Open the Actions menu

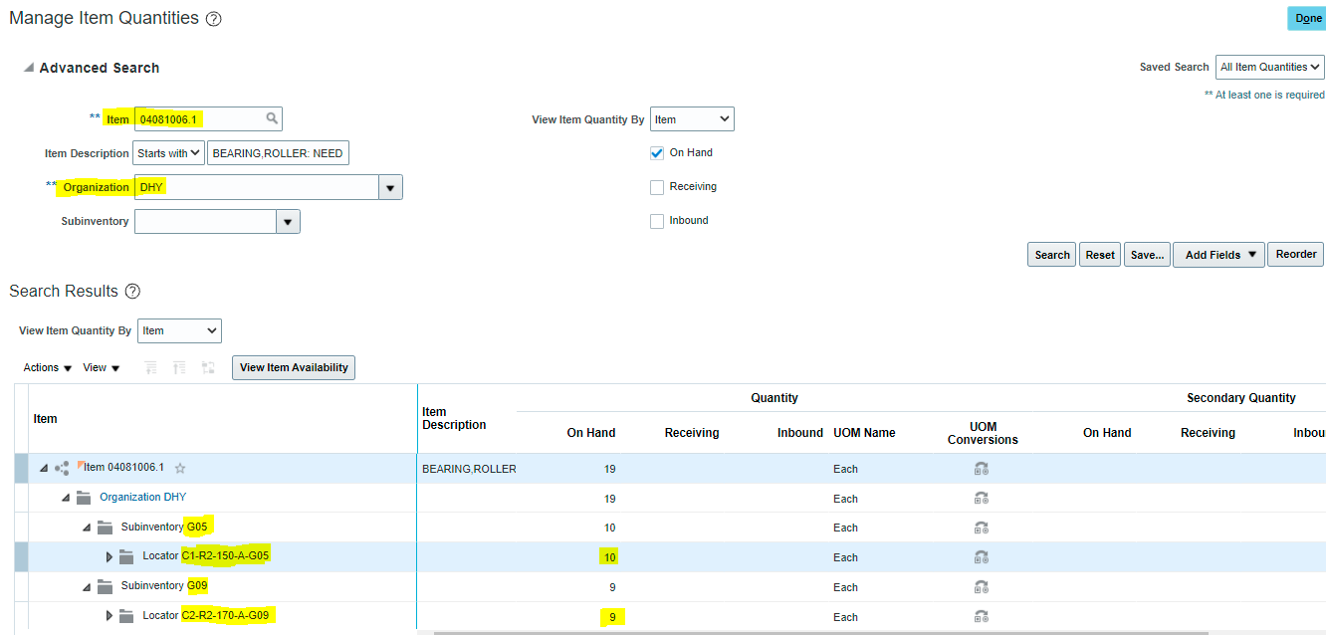tap(46, 367)
